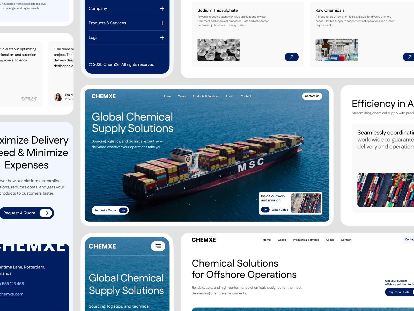Click the arrow on the left Request A Quote pill

click(46, 213)
